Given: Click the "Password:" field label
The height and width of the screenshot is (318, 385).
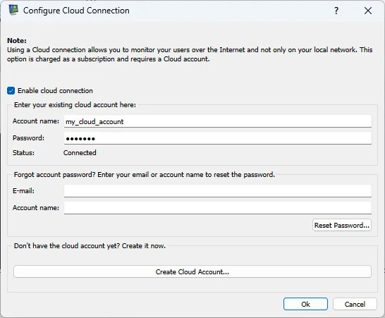Looking at the screenshot, I should (28, 138).
